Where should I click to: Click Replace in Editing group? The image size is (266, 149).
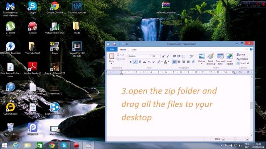[x=242, y=59]
